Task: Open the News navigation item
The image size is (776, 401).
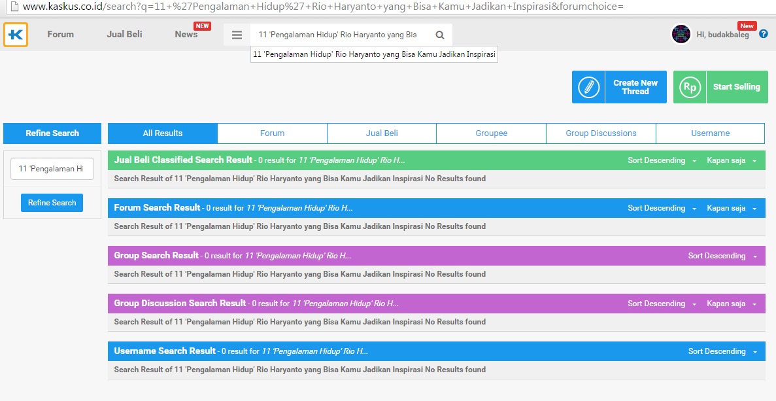Action: (x=186, y=34)
